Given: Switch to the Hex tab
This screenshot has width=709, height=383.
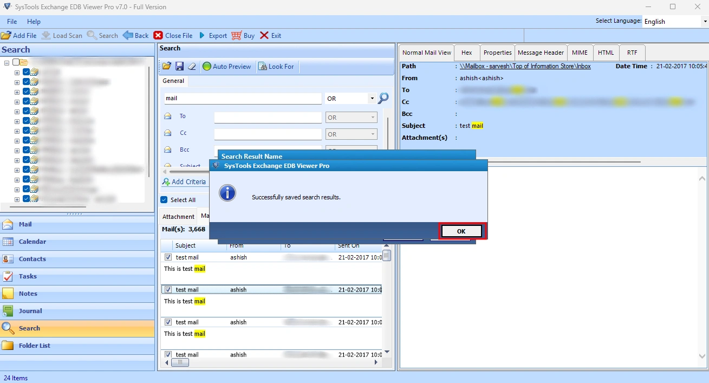Looking at the screenshot, I should 467,53.
